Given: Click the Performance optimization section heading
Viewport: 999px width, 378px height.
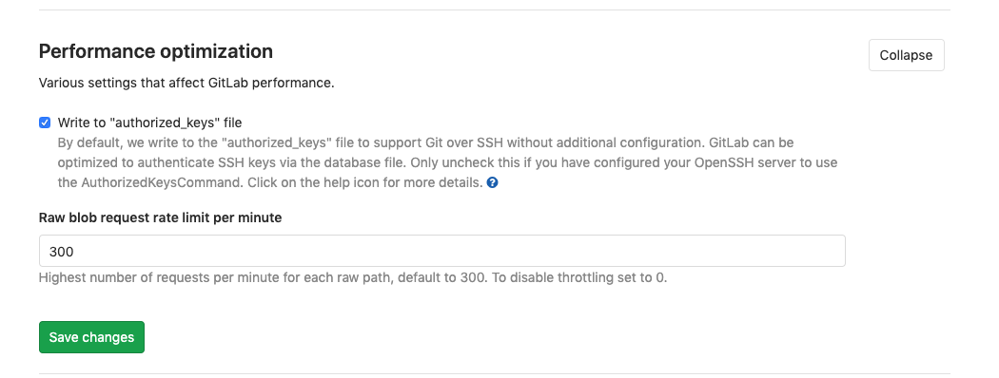Looking at the screenshot, I should [x=156, y=51].
